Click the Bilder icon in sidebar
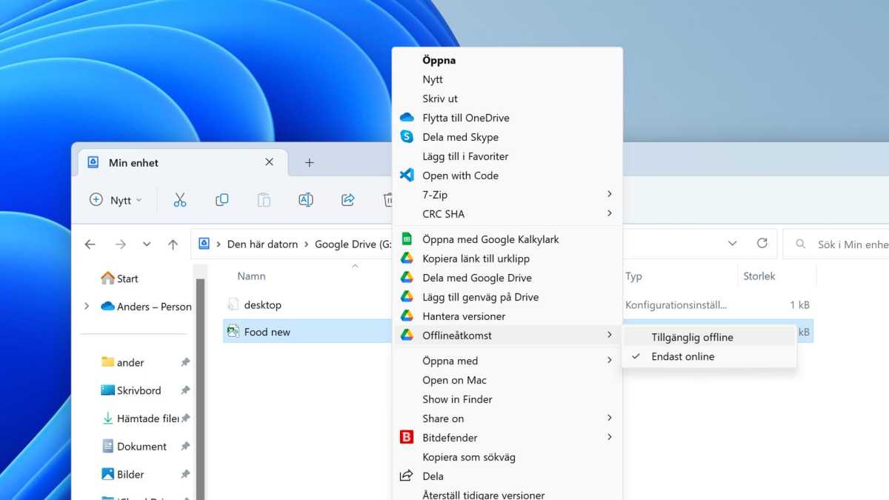This screenshot has width=889, height=500. point(107,474)
